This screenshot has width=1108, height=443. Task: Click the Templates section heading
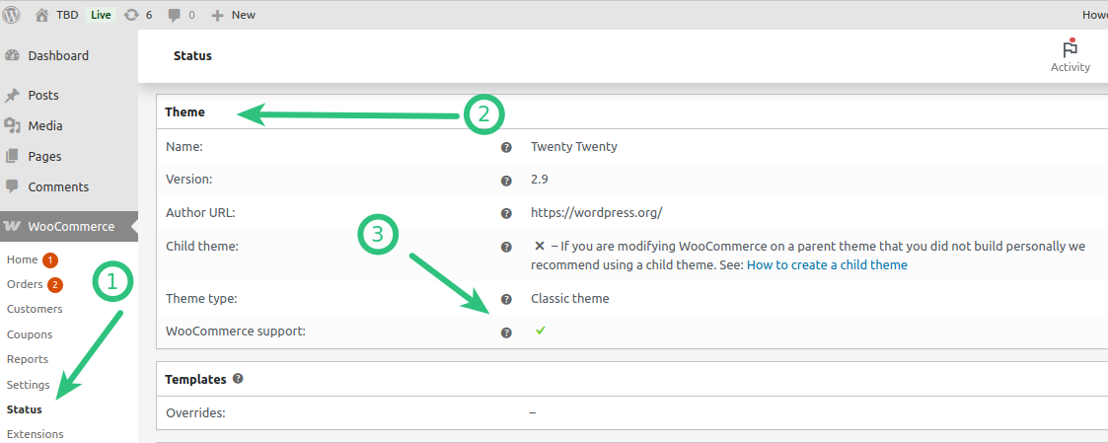coord(195,380)
